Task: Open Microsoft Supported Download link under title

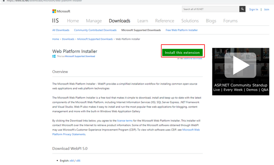Action: pos(80,56)
